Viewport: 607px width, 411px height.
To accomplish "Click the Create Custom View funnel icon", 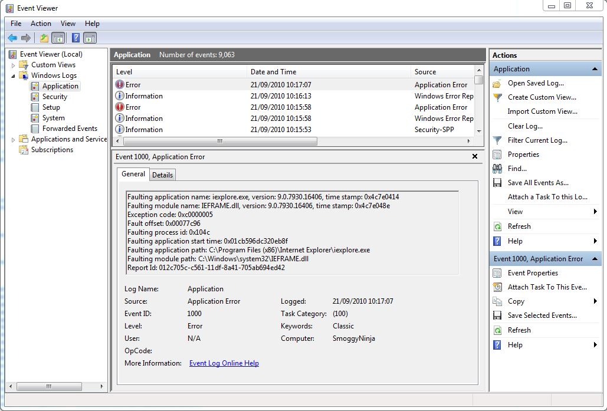I will tap(497, 97).
